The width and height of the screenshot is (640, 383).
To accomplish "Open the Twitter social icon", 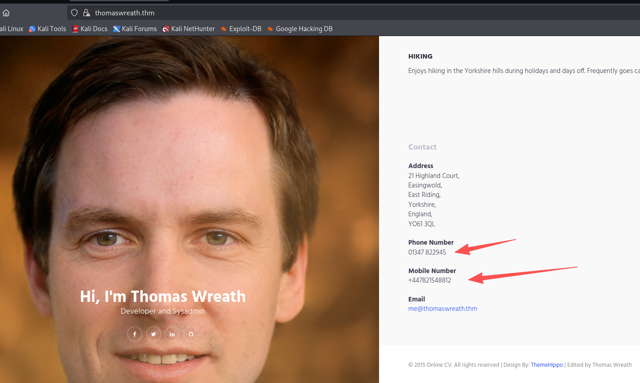I will tap(154, 334).
